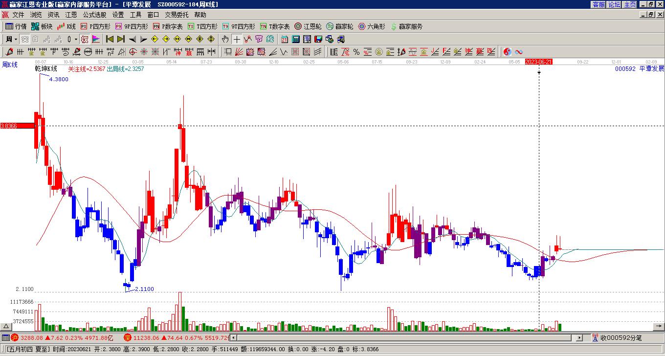This screenshot has height=356, width=665.
Task: Toggle the 权 adjustment button
Action: (85, 39)
